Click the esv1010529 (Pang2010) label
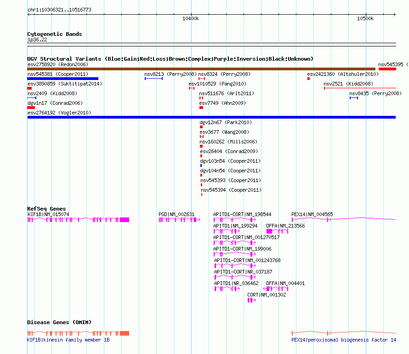The image size is (409, 354). [x=217, y=84]
